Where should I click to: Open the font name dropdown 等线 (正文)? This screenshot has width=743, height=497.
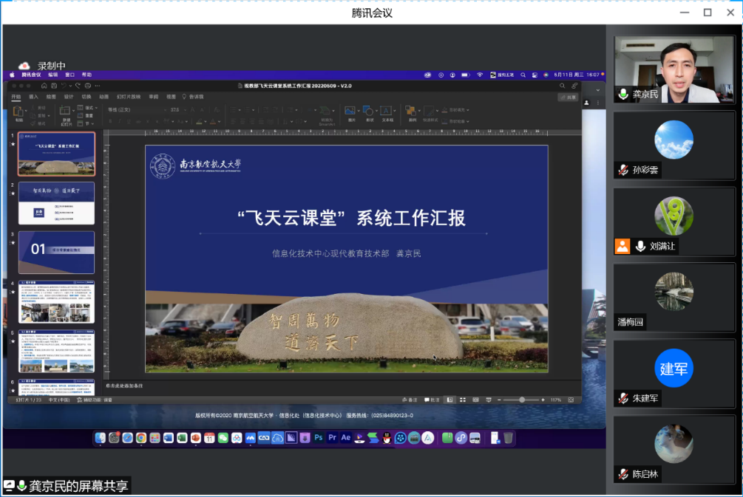137,110
